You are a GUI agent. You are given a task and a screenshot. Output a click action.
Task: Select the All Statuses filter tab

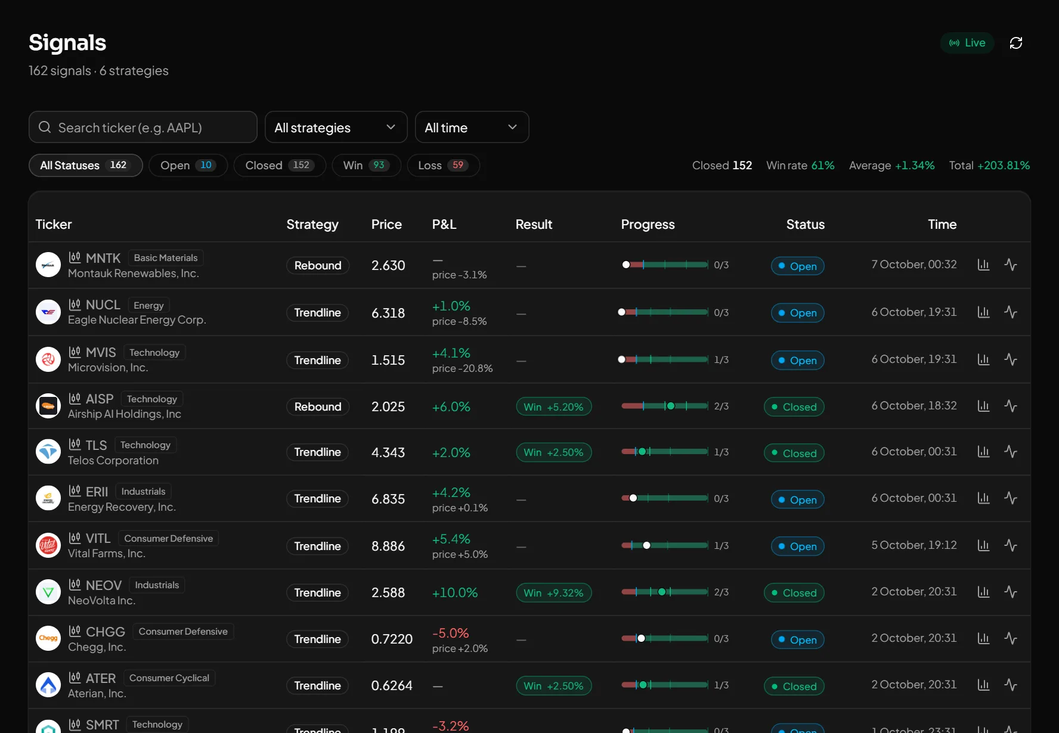pos(86,165)
